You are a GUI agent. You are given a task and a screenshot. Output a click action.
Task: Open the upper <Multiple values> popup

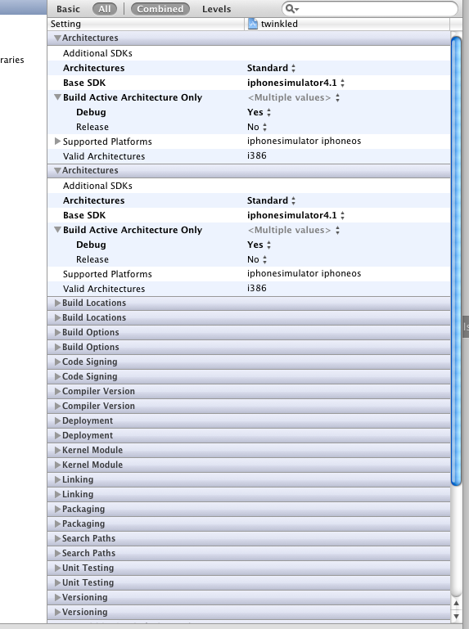294,97
